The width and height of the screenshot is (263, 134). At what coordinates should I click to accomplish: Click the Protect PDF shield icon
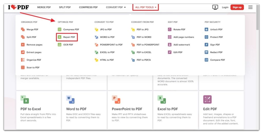click(x=206, y=37)
